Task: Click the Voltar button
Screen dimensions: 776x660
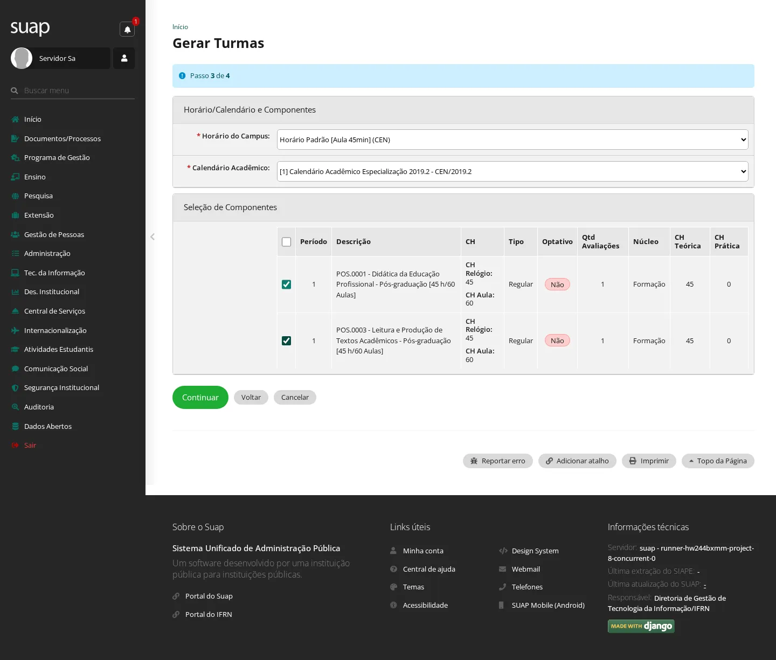Action: click(x=251, y=397)
